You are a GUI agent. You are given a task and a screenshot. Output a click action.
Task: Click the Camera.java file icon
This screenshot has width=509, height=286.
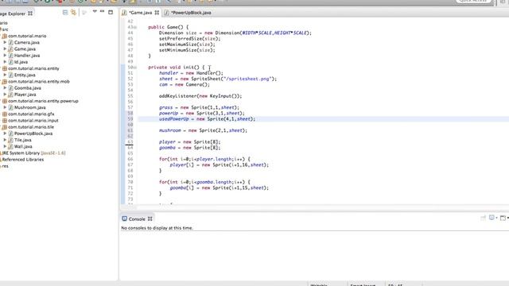(x=10, y=42)
